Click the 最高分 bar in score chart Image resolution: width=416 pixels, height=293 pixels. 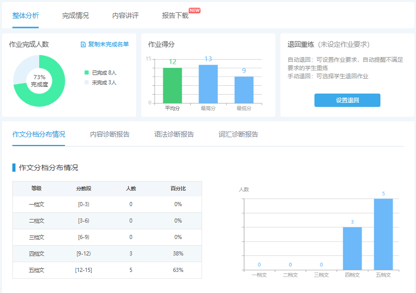click(x=208, y=84)
